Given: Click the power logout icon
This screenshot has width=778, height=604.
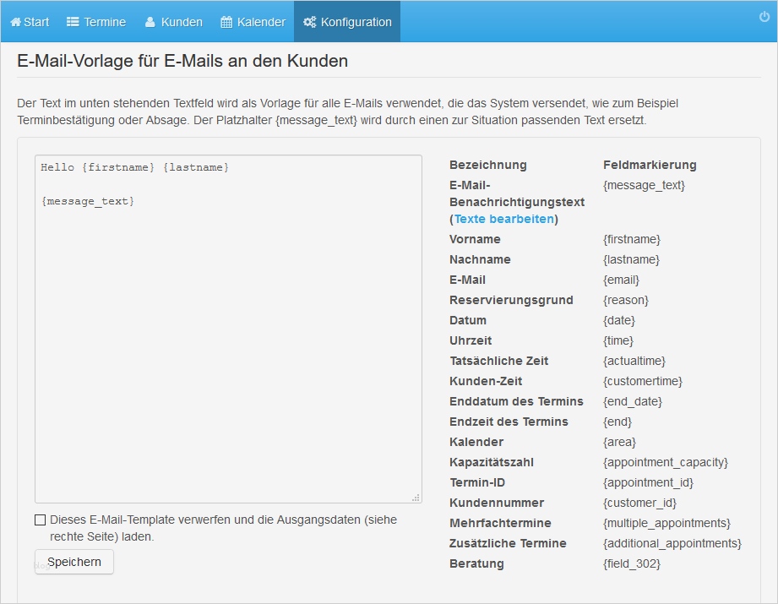Looking at the screenshot, I should 764,17.
